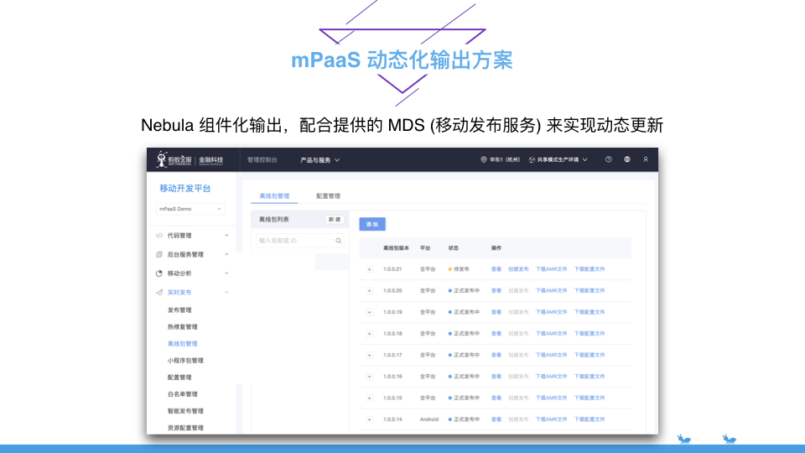The width and height of the screenshot is (805, 453).
Task: Click the 离线包列表 panel title
Action: 273,220
